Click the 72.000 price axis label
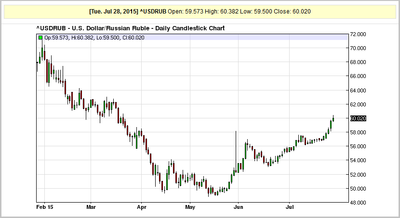Viewport: 400px width, 218px height. tap(358, 34)
